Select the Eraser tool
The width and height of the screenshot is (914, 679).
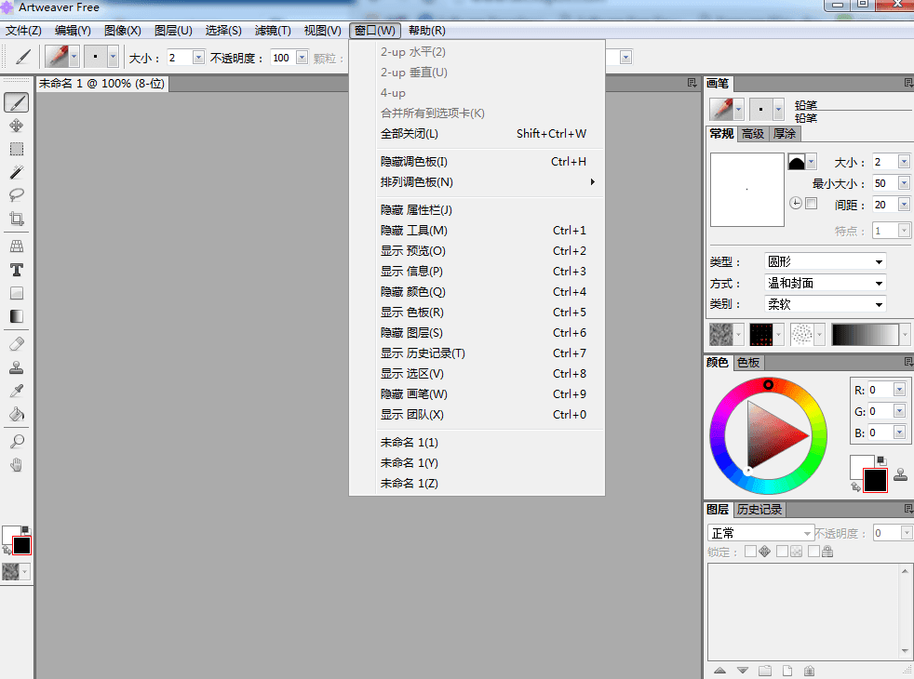point(17,344)
